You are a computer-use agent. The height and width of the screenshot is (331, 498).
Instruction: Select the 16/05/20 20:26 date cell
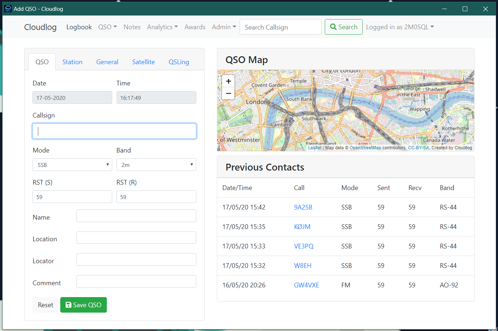tap(244, 285)
